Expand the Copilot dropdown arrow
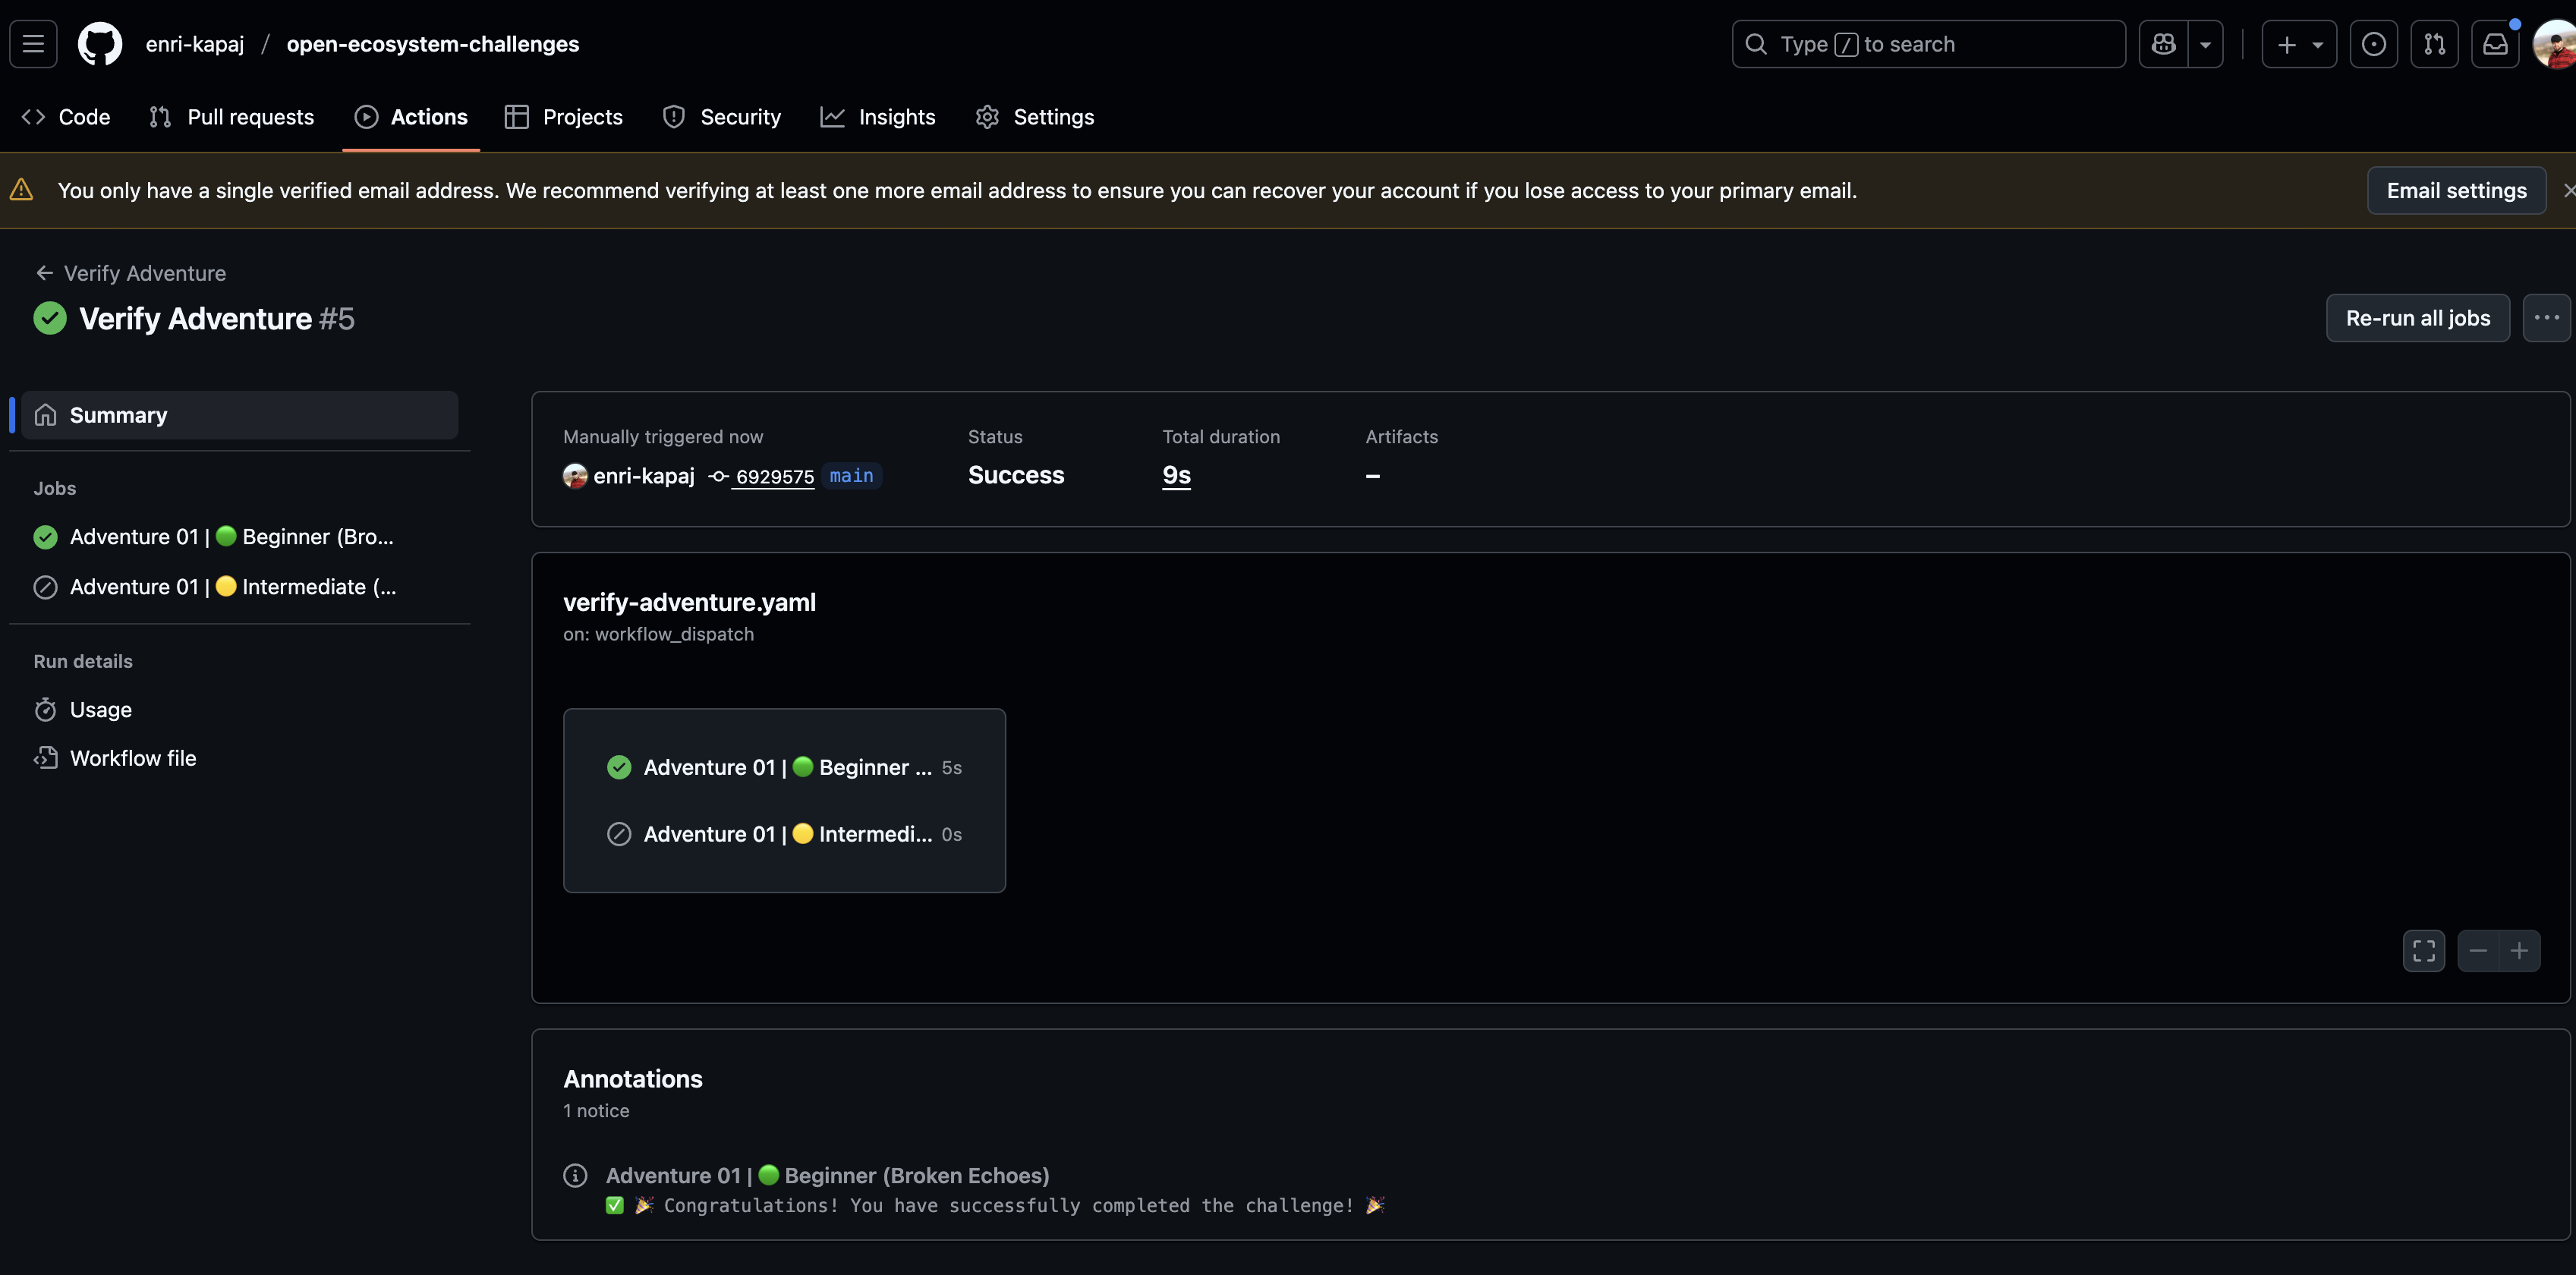Image resolution: width=2576 pixels, height=1275 pixels. click(x=2205, y=44)
